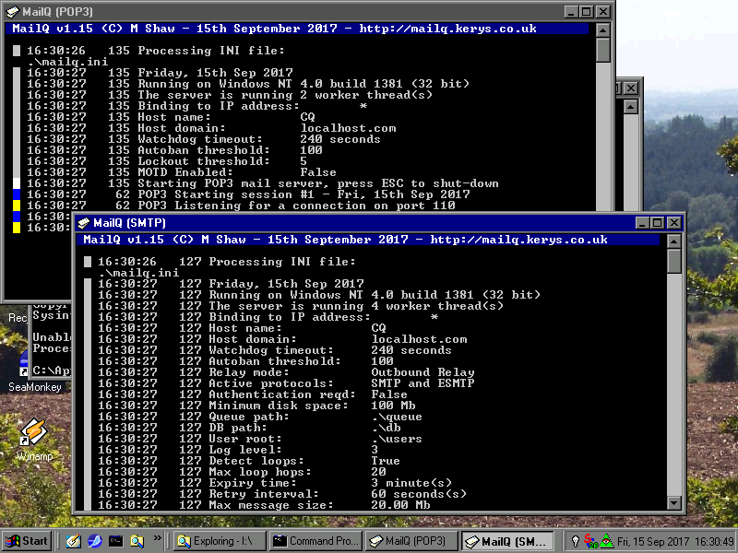Click the light bulb system tray icon
The width and height of the screenshot is (738, 553).
[575, 541]
